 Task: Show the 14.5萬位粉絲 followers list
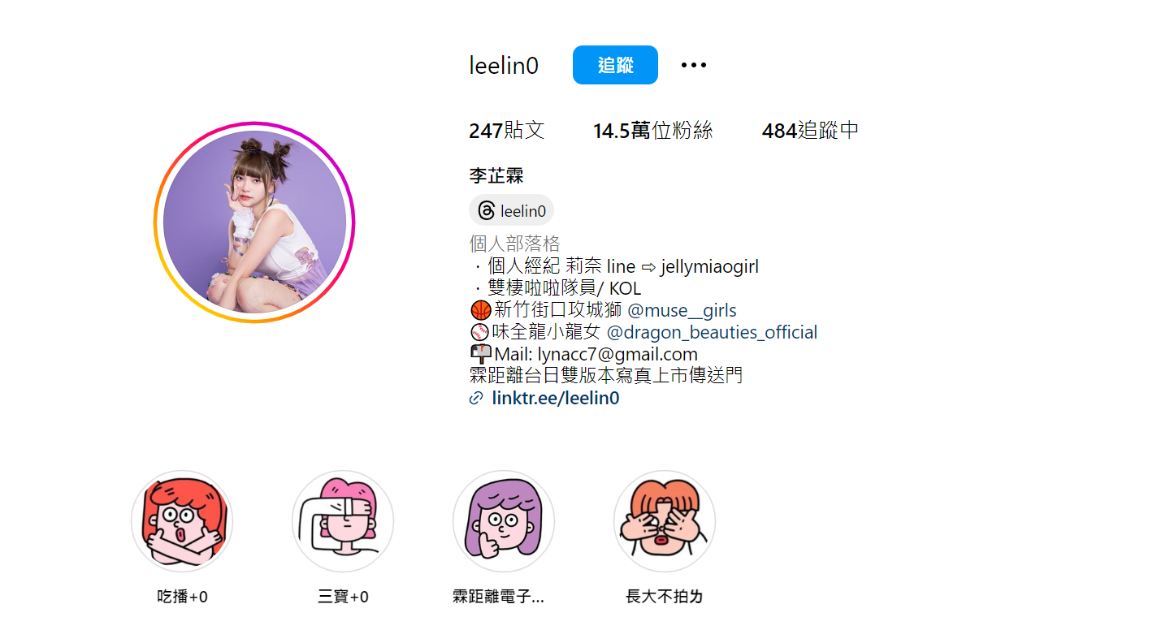(x=652, y=131)
